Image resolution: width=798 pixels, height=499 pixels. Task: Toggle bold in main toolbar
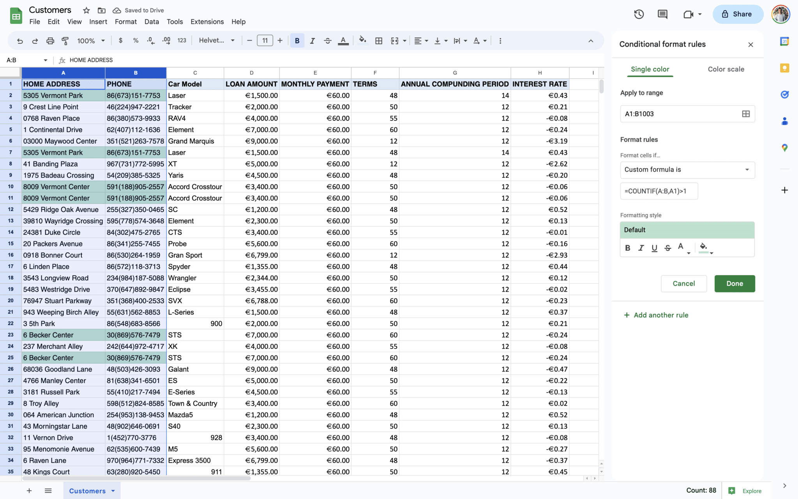(x=297, y=41)
